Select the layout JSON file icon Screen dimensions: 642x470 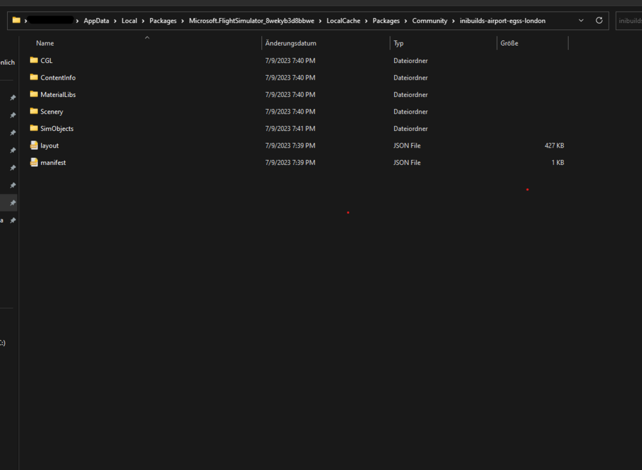click(x=34, y=146)
